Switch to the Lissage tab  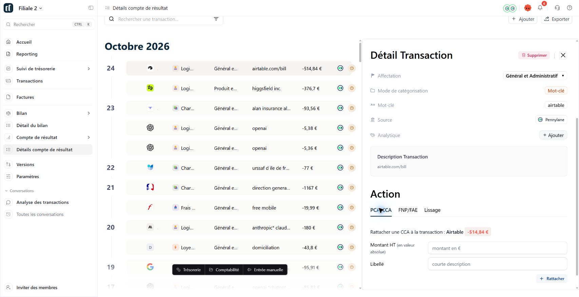pos(432,210)
